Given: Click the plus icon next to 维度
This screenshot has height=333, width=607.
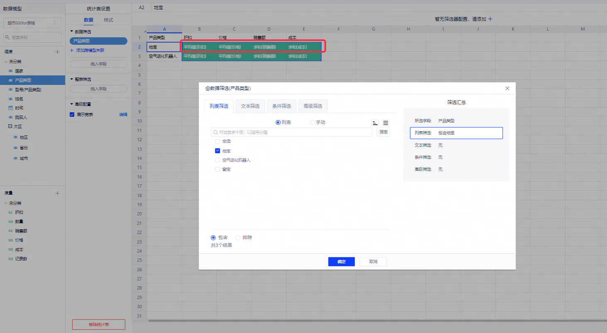Looking at the screenshot, I should click(x=58, y=52).
